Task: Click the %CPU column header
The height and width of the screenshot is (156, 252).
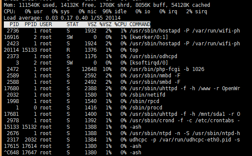Action: click(x=120, y=24)
